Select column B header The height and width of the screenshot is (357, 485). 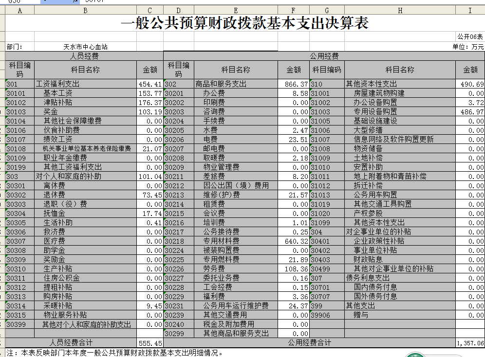pyautogui.click(x=85, y=10)
